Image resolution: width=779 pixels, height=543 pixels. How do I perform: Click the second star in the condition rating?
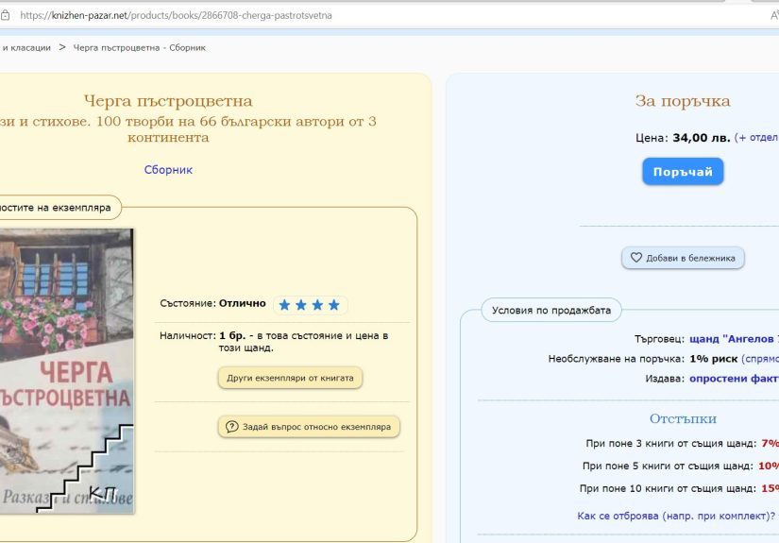[x=301, y=305]
